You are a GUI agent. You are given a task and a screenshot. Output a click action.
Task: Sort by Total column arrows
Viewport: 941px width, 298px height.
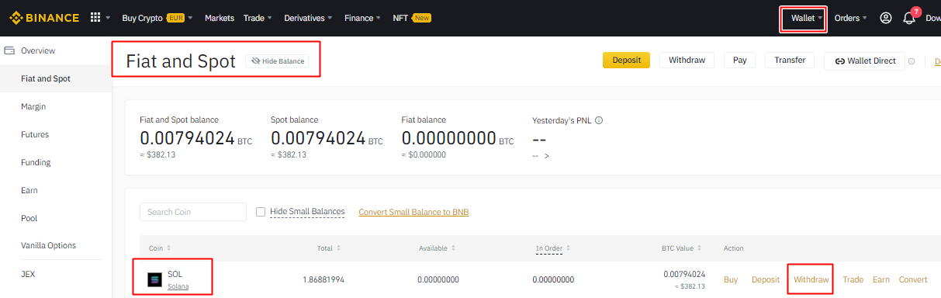pos(338,248)
